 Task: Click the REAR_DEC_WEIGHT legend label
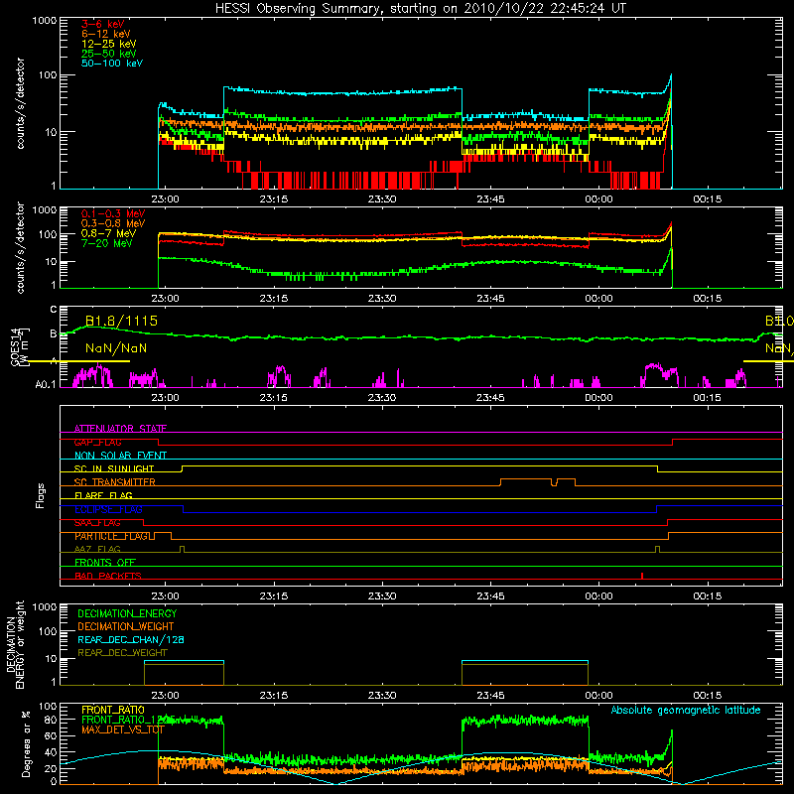click(x=122, y=653)
